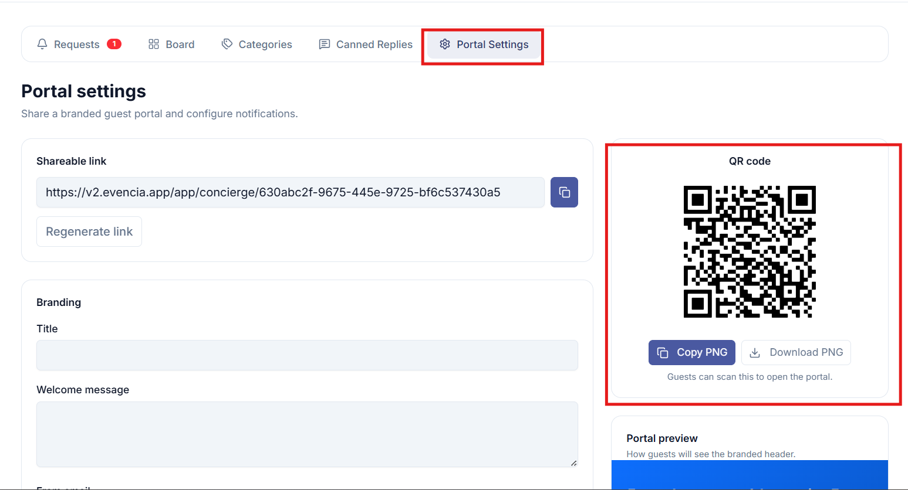Click the 'Welcome message' label
Screen dimensions: 908x490
[83, 390]
